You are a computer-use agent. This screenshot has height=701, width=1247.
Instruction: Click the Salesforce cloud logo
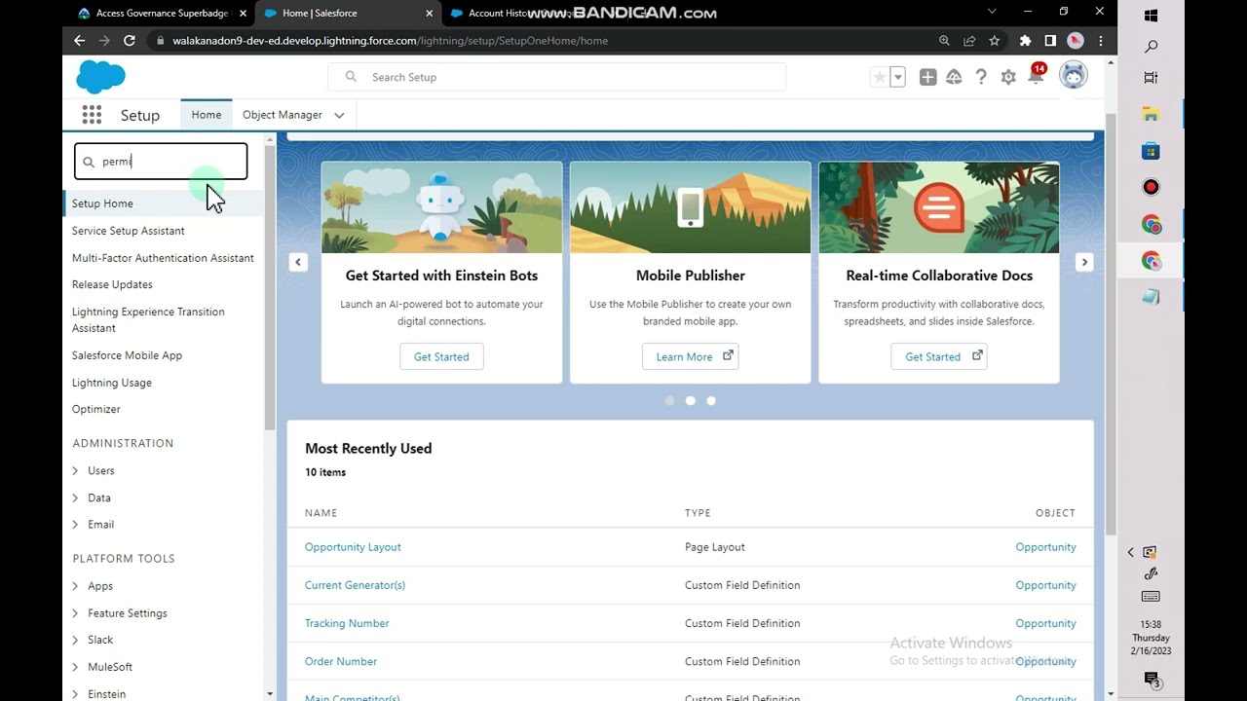pyautogui.click(x=100, y=76)
